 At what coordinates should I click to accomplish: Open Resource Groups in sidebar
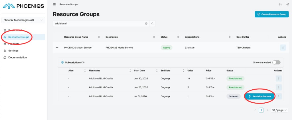click(x=23, y=37)
